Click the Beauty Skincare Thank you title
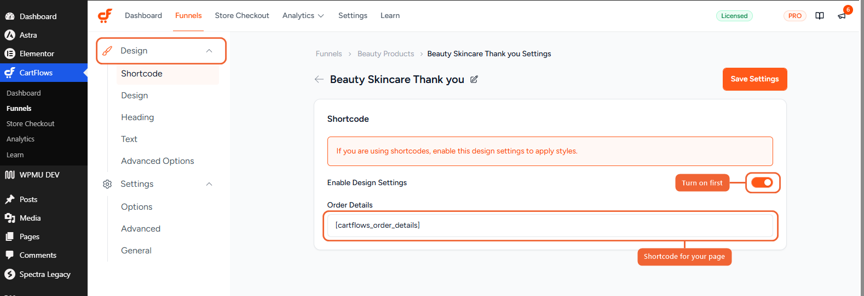 coord(397,79)
